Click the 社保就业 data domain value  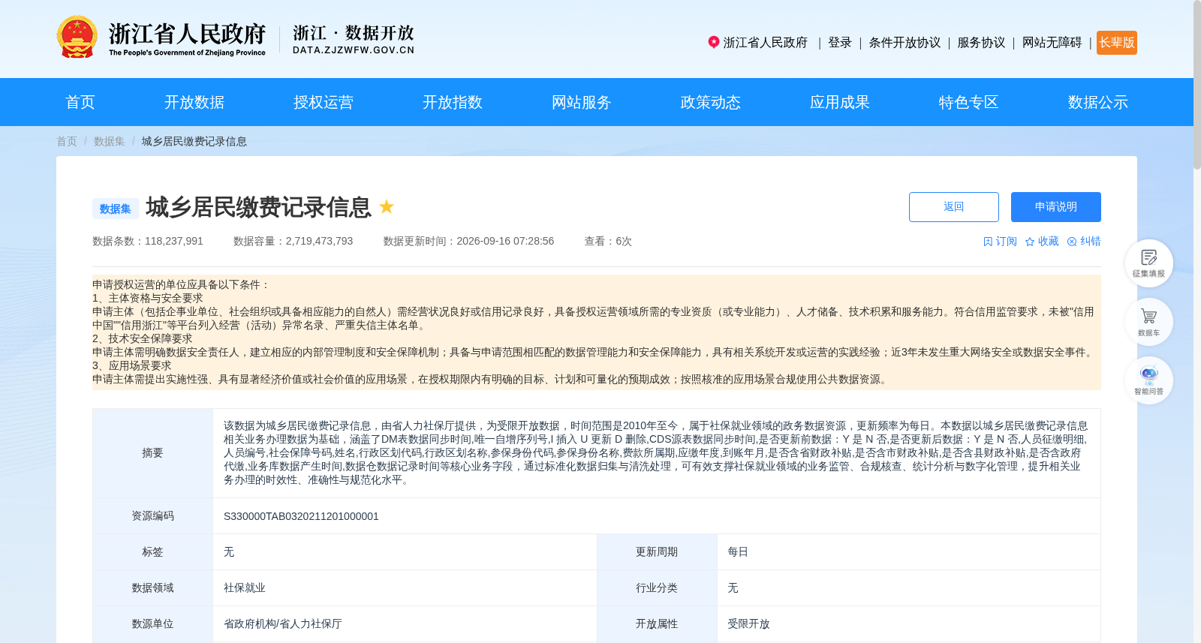pyautogui.click(x=245, y=588)
